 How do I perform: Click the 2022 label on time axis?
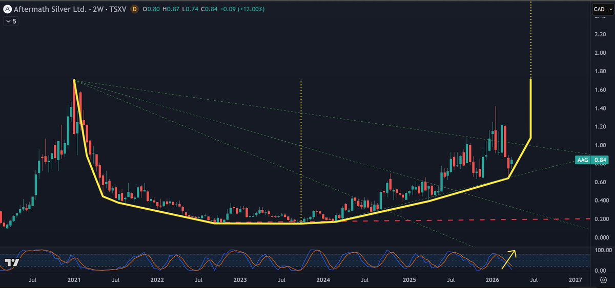tap(157, 280)
